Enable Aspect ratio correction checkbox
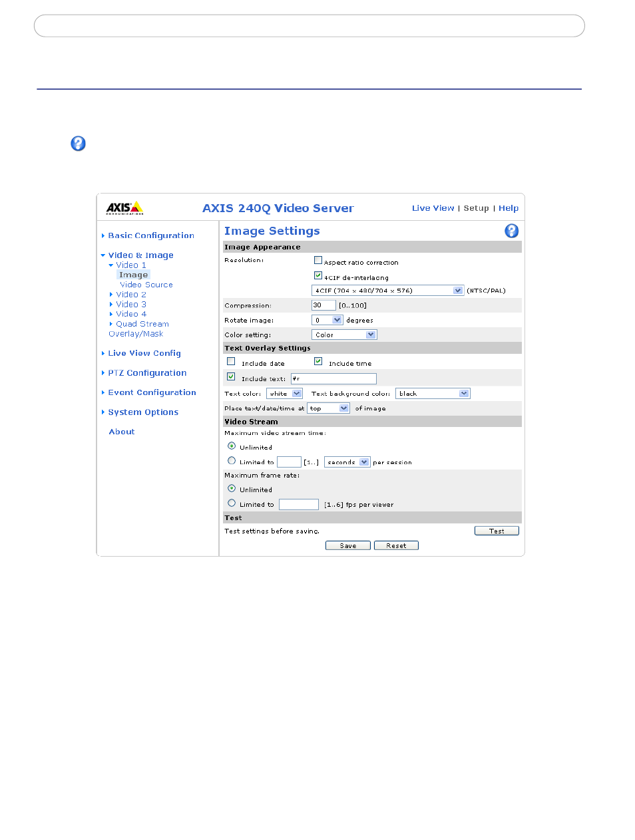This screenshot has width=635, height=840. (318, 260)
